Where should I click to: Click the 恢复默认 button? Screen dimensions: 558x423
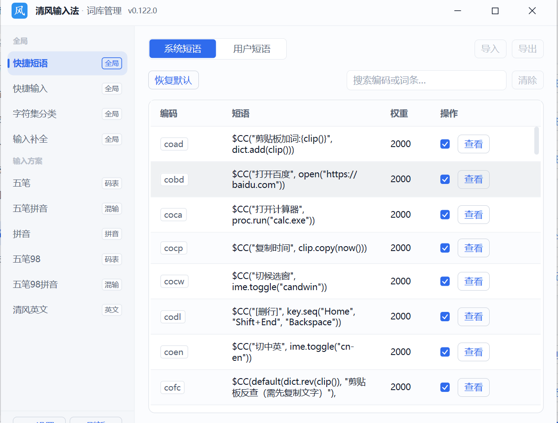point(174,80)
